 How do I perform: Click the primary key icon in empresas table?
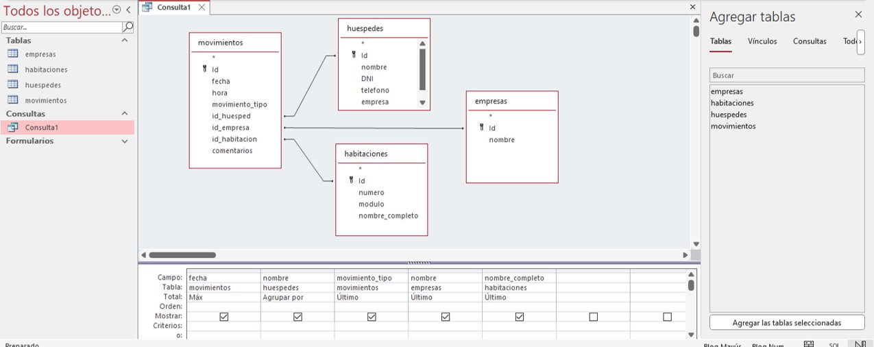click(481, 128)
